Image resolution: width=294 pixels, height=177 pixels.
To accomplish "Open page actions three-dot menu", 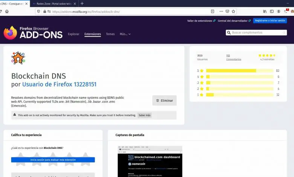I will pyautogui.click(x=221, y=11).
